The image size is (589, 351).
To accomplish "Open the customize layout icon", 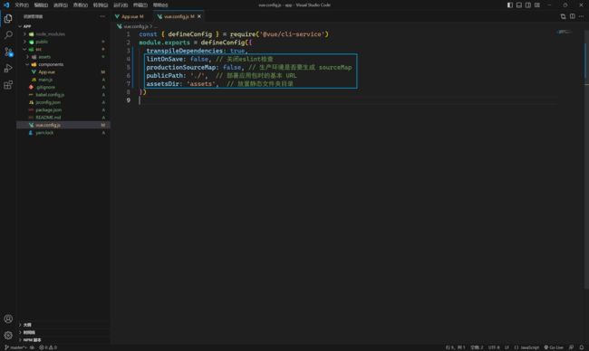I will pyautogui.click(x=537, y=5).
